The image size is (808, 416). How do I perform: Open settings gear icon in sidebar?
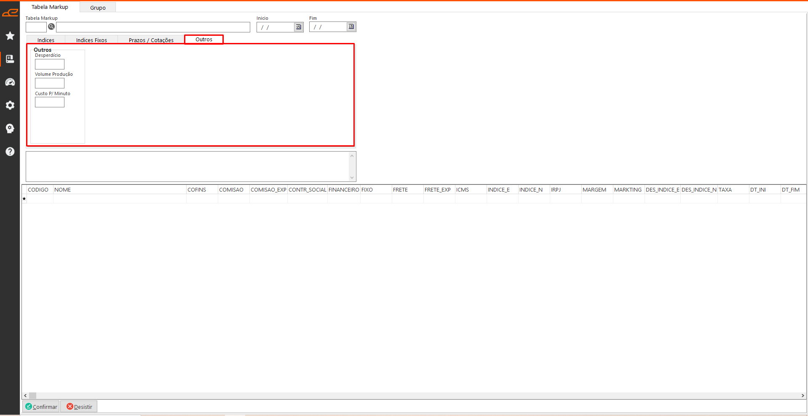10,105
